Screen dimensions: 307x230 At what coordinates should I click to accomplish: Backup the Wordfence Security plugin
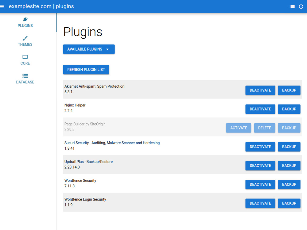point(289,184)
